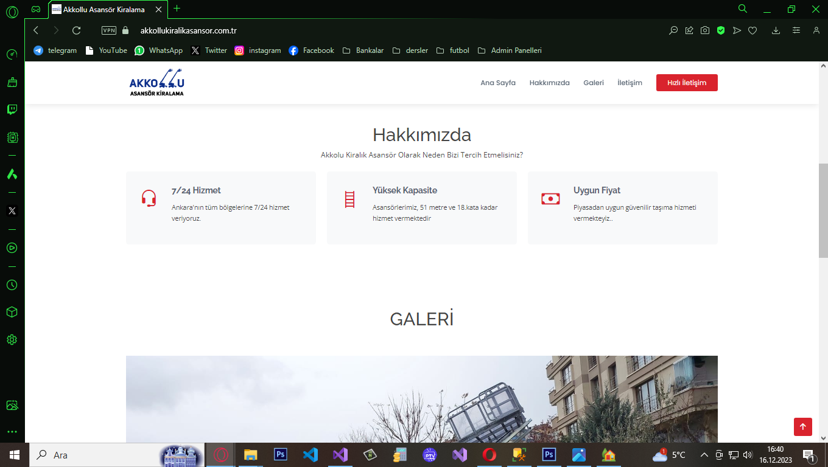Select the Akkollu Asansör Kiralama tab
The width and height of the screenshot is (828, 467).
[x=103, y=10]
